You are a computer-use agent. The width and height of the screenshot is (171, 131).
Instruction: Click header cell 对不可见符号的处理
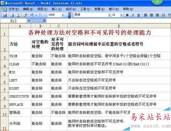59,44
